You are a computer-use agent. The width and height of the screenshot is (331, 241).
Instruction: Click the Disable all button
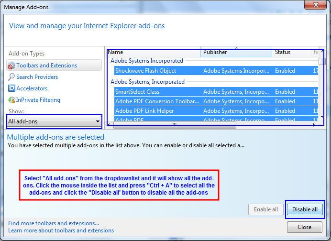[x=305, y=209]
